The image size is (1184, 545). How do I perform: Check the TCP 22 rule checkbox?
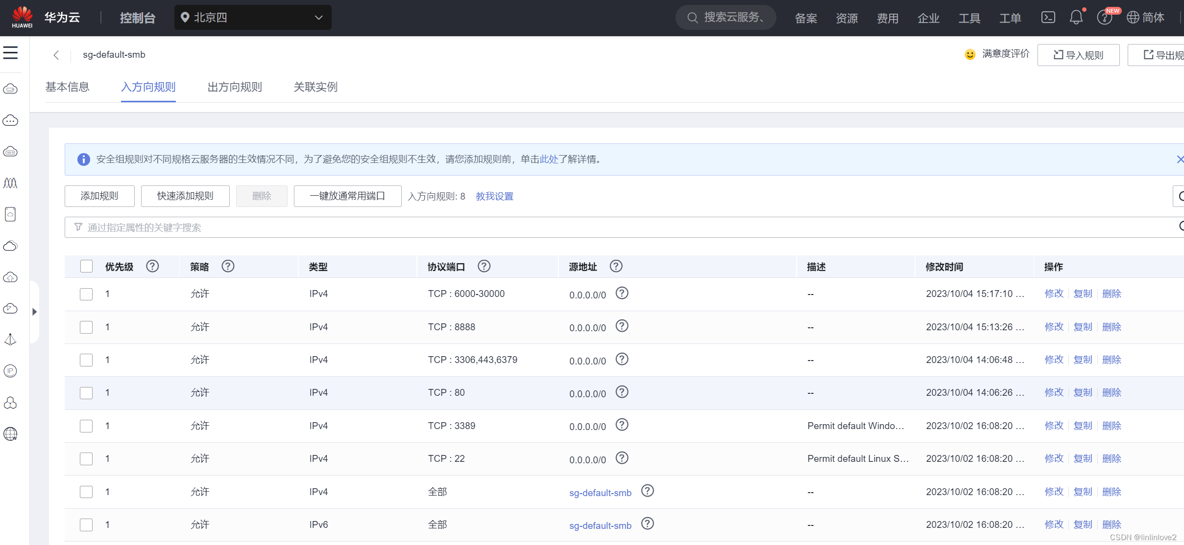[86, 459]
